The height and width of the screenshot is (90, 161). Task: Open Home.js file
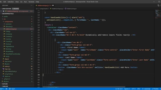[x=8, y=44]
